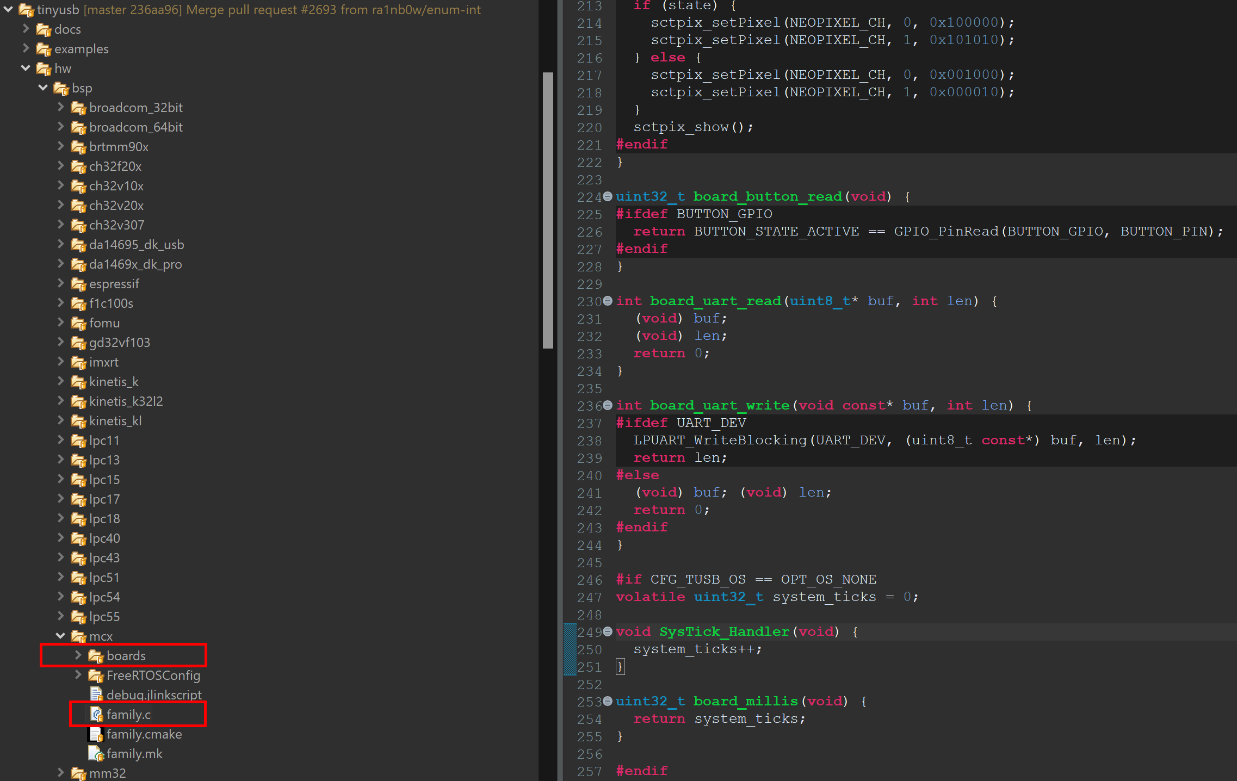Fold the board_uart_write function at line 236

coord(608,406)
